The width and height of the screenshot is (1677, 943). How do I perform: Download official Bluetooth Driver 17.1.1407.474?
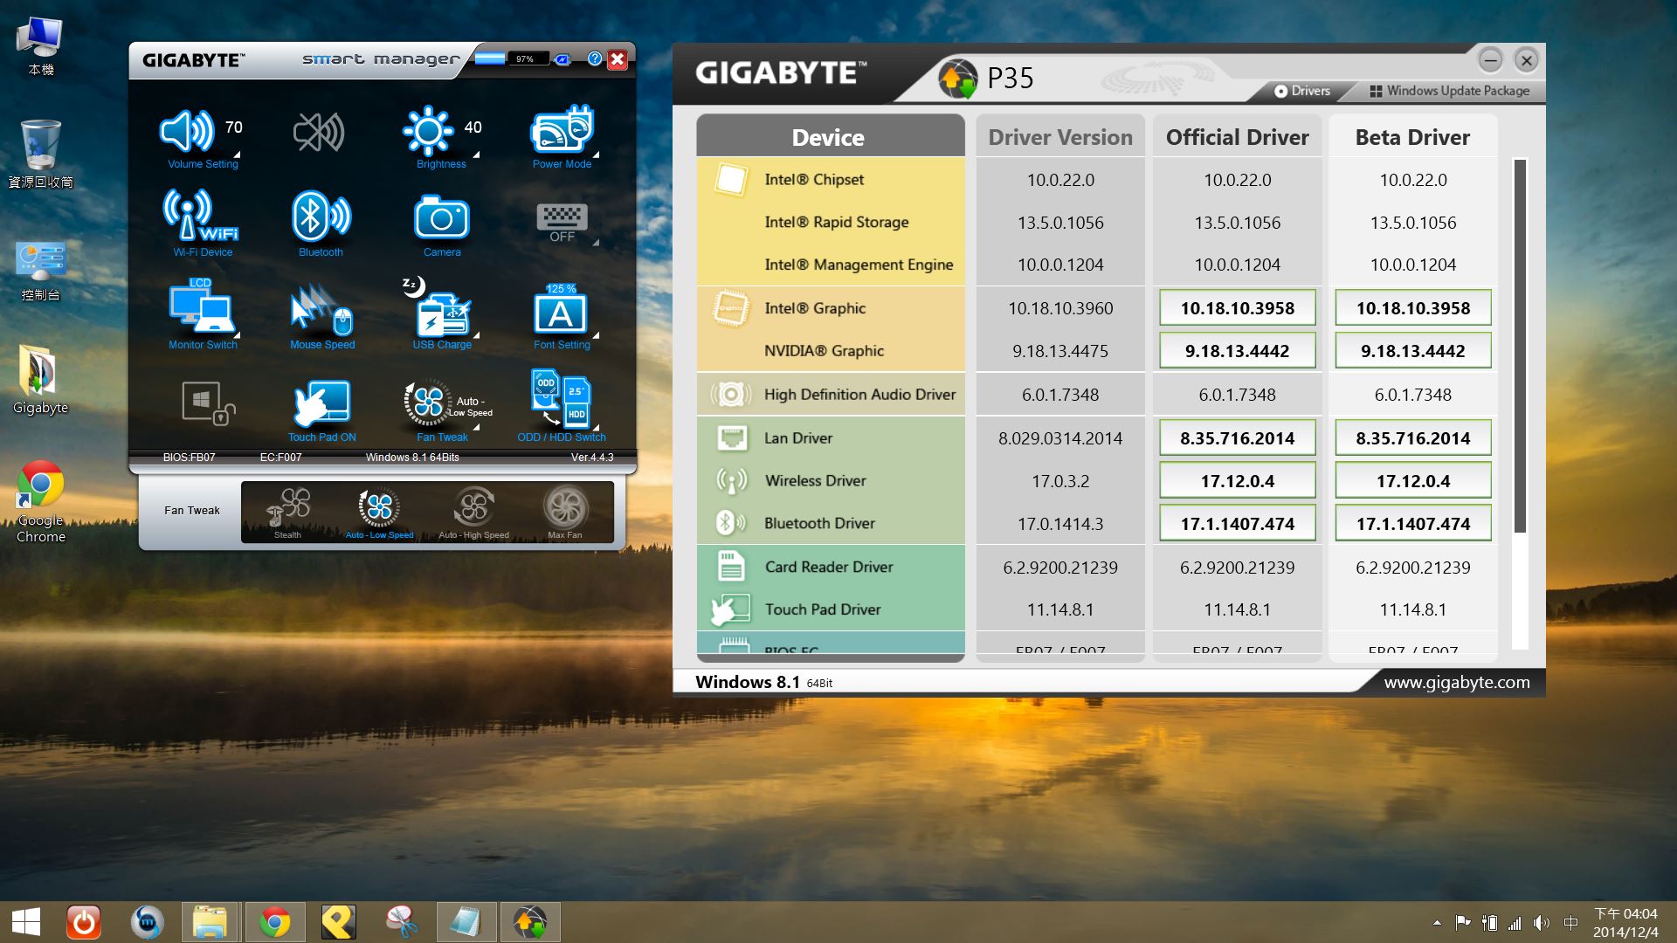(1238, 523)
